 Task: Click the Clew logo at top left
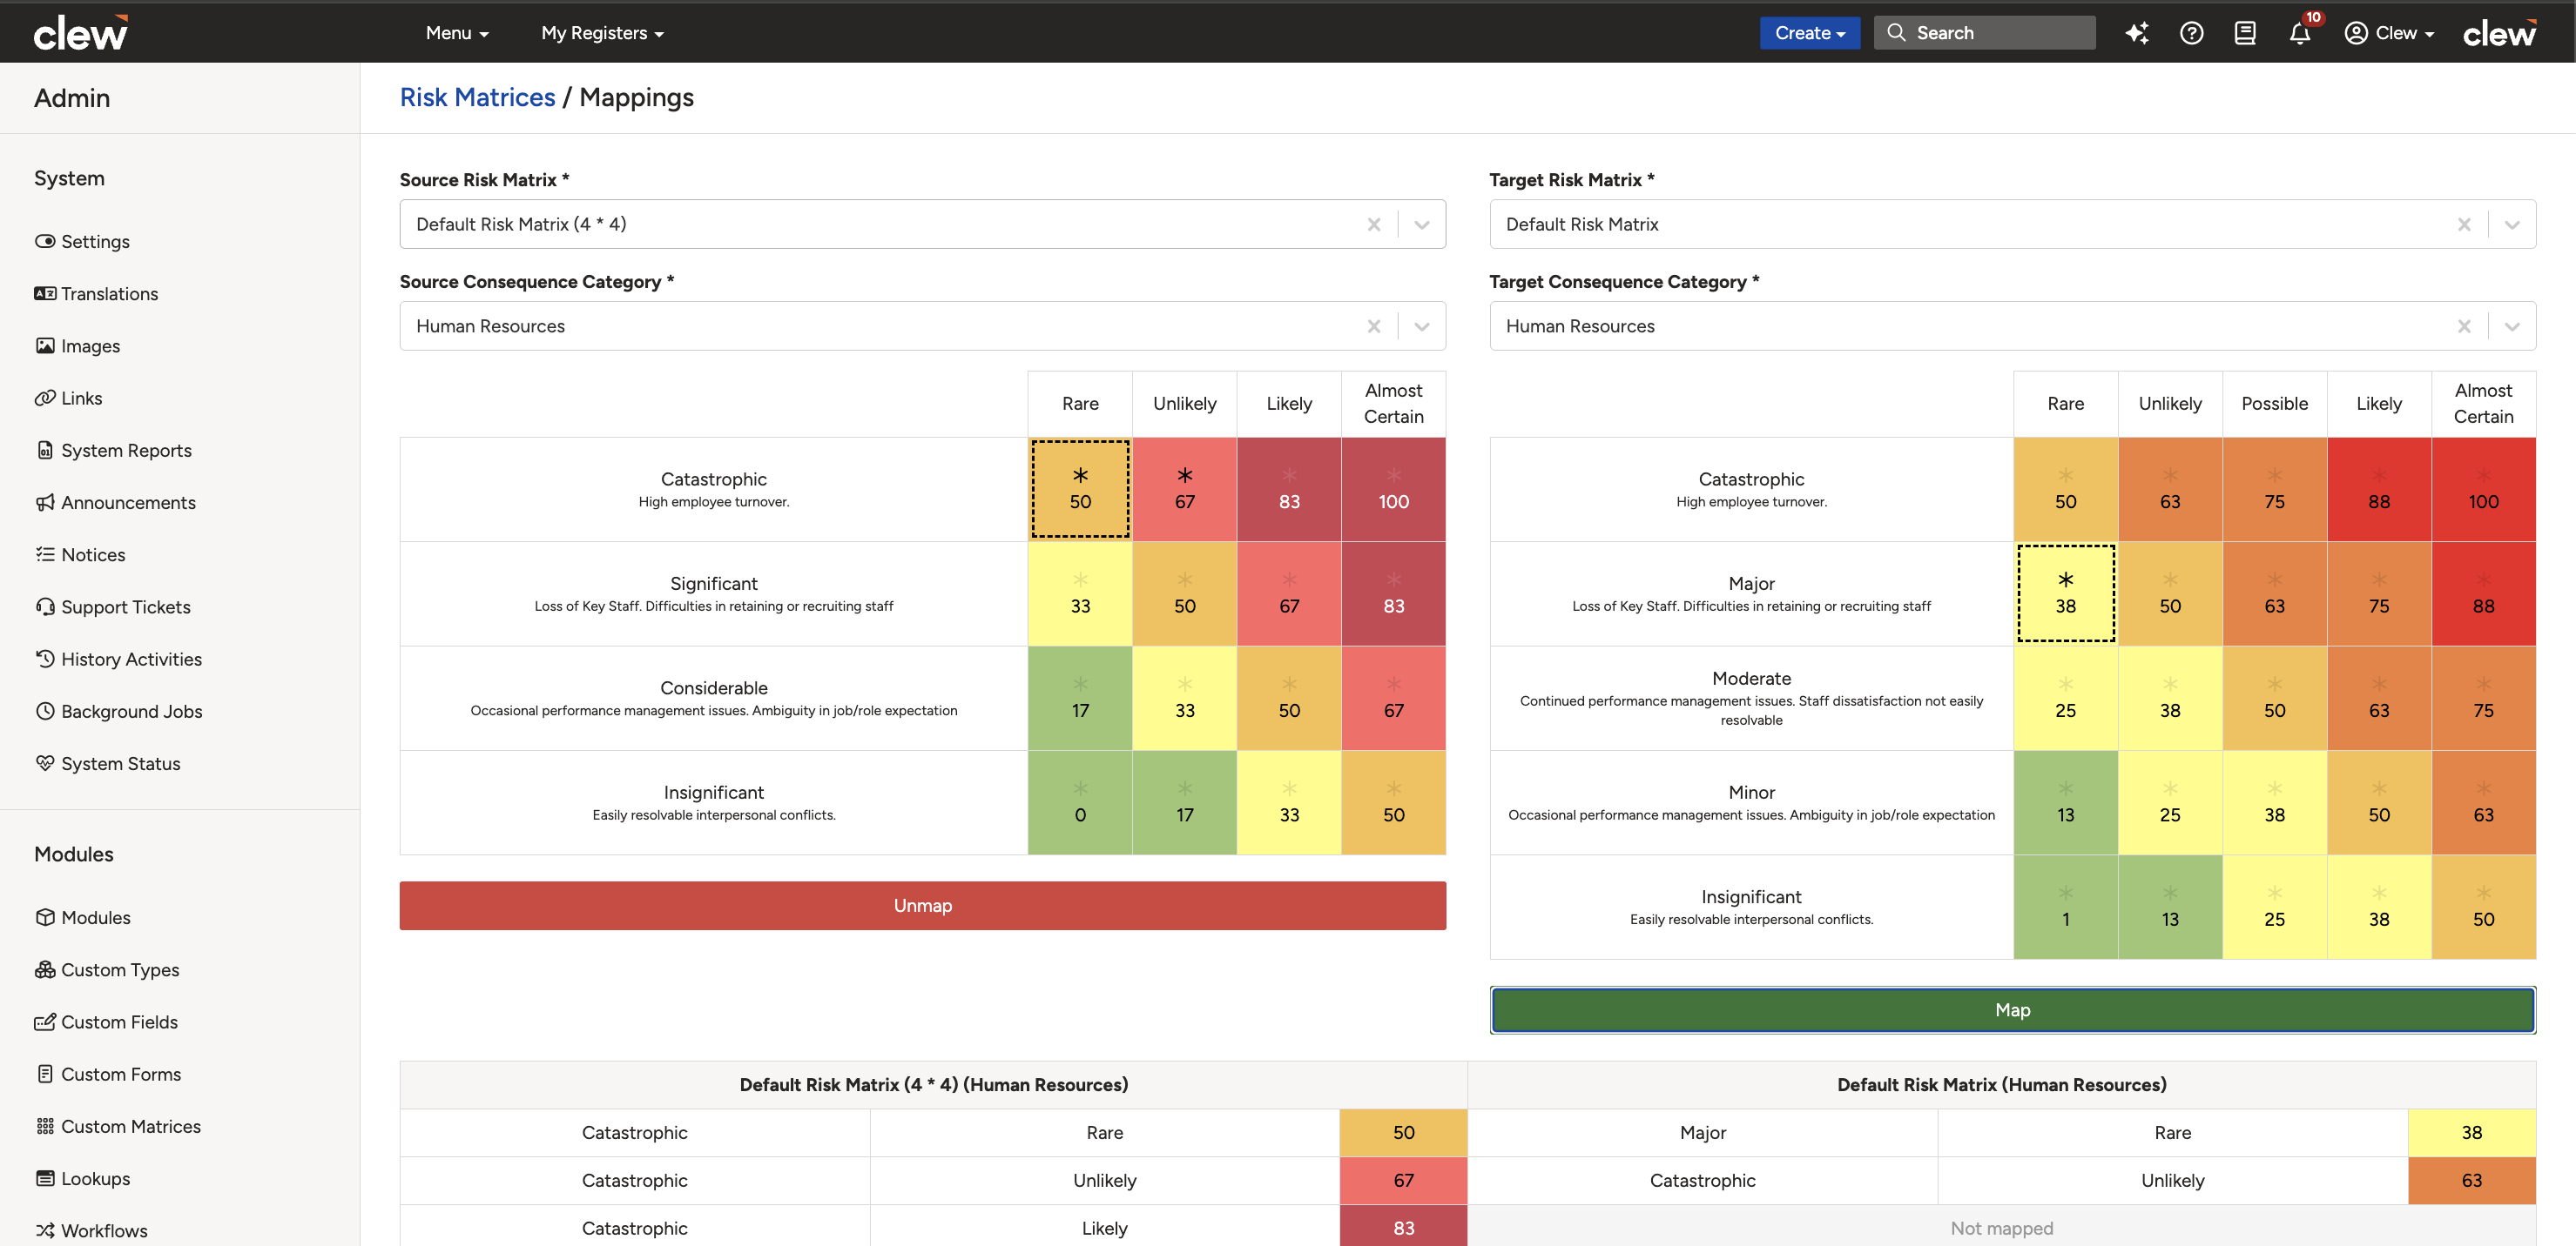81,33
